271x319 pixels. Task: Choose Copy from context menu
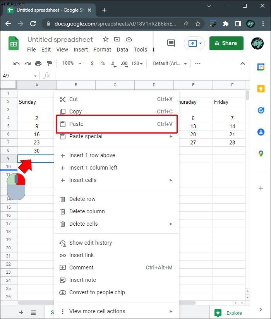click(x=117, y=111)
